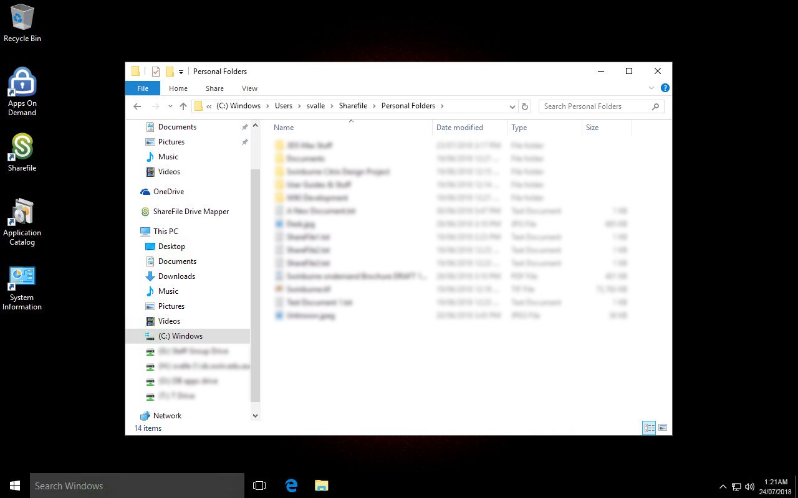The image size is (798, 498).
Task: Open the recent locations dropdown arrow
Action: pos(170,106)
